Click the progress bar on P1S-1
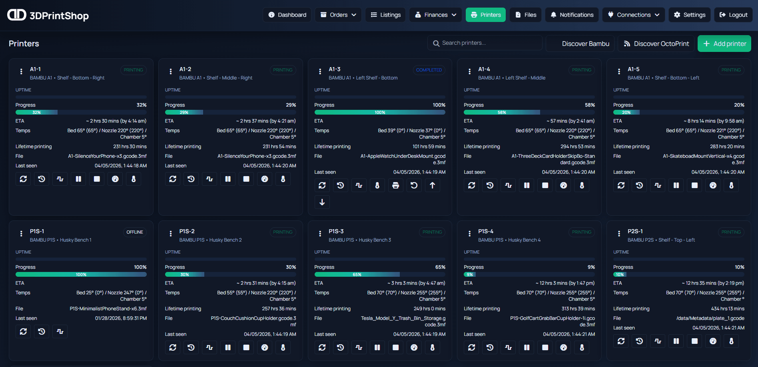The width and height of the screenshot is (758, 367). [81, 274]
